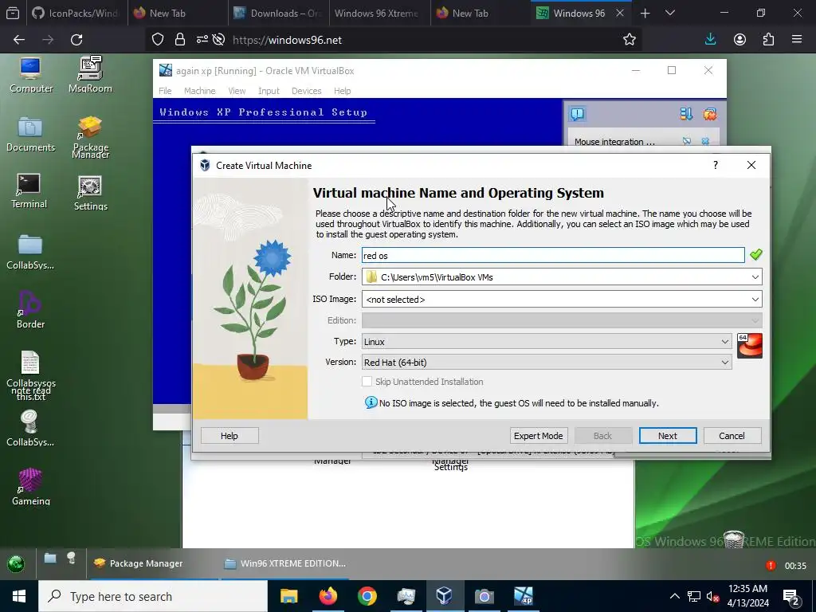Click the red alert icon in Win96 tray
This screenshot has width=816, height=612.
771,565
